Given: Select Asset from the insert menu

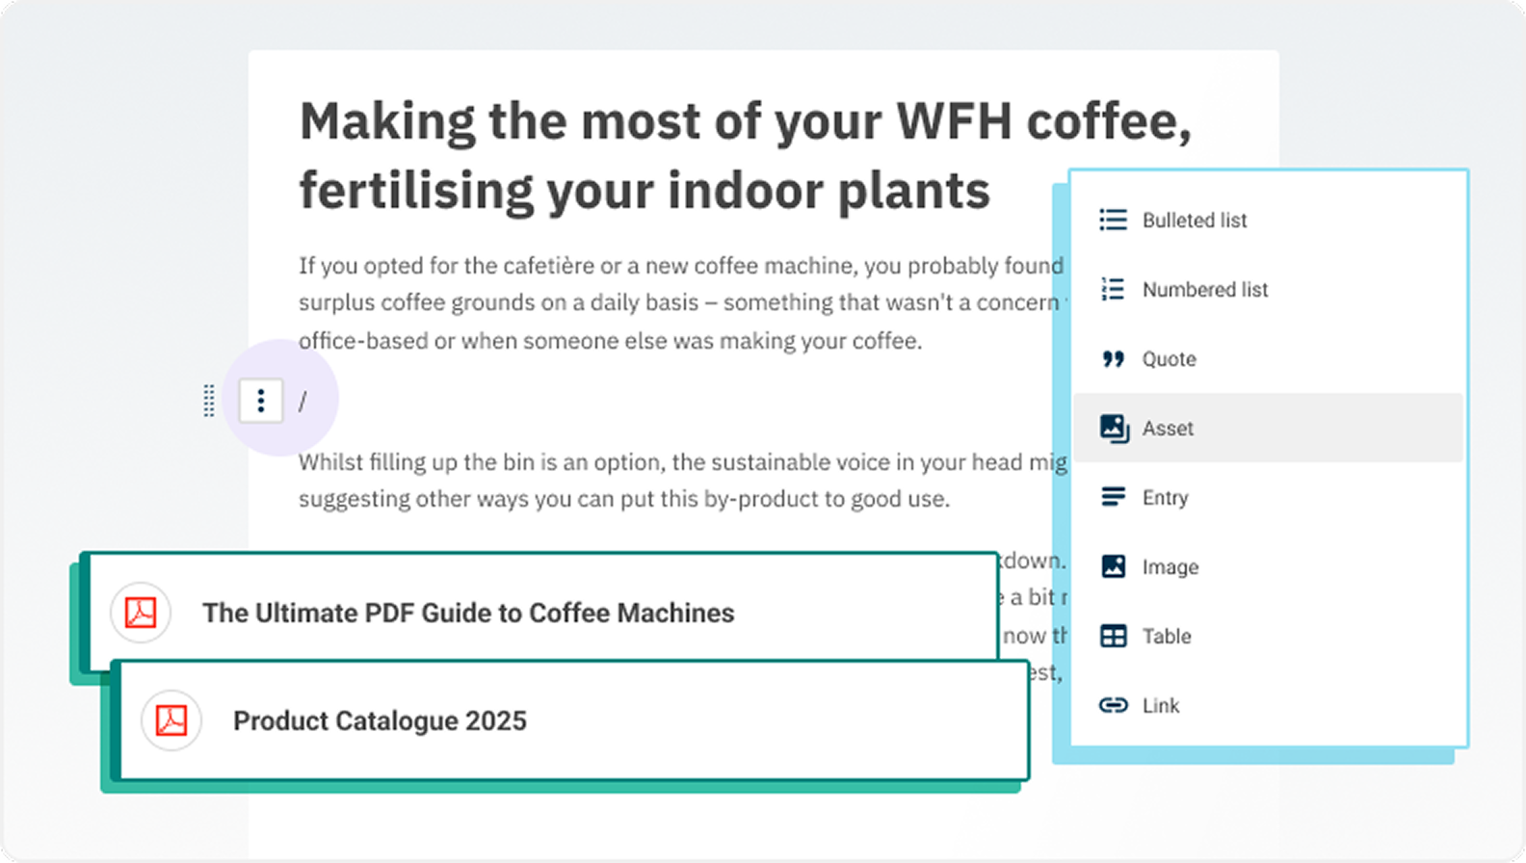Looking at the screenshot, I should coord(1168,429).
